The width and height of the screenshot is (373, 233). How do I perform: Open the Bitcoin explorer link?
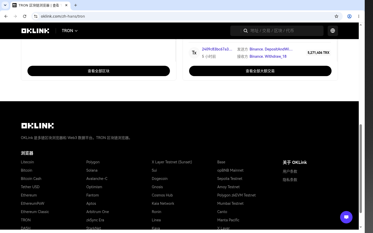[x=26, y=170]
